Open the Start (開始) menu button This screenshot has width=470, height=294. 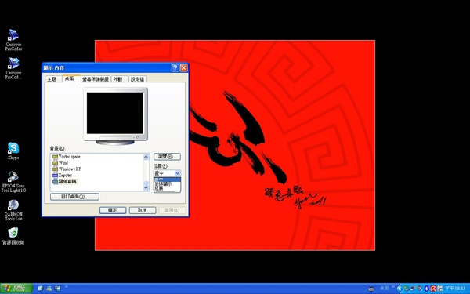[x=16, y=289]
